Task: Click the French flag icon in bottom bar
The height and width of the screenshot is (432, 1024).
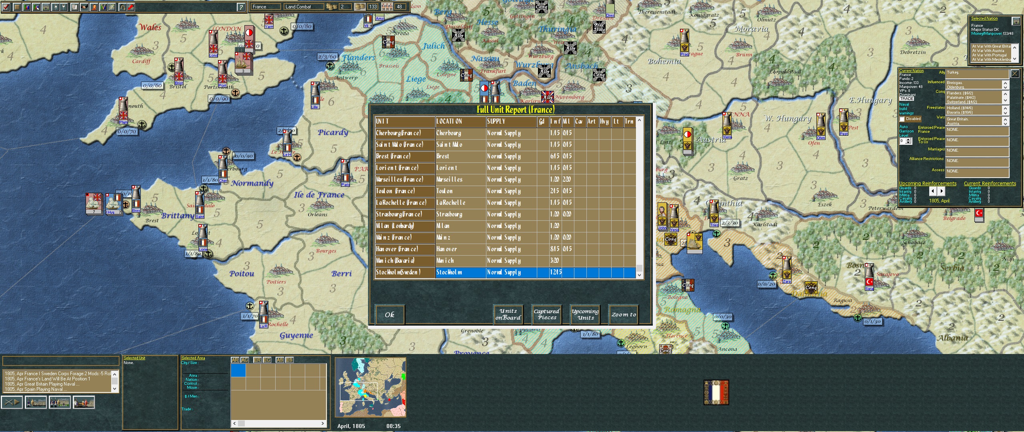Action: click(716, 392)
